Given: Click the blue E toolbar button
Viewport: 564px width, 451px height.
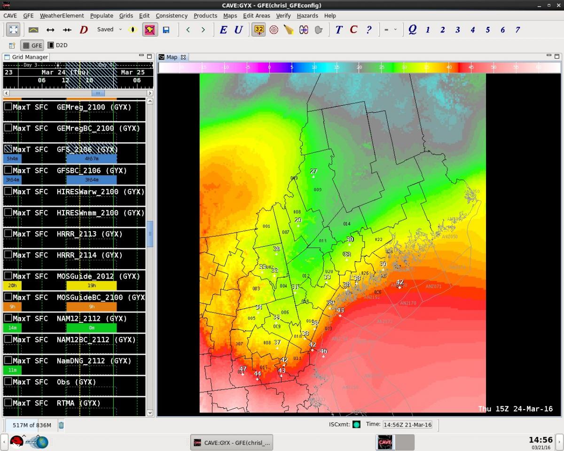Looking at the screenshot, I should click(x=223, y=30).
